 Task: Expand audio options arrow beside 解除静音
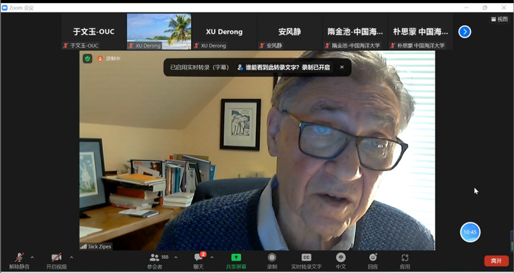coord(32,257)
